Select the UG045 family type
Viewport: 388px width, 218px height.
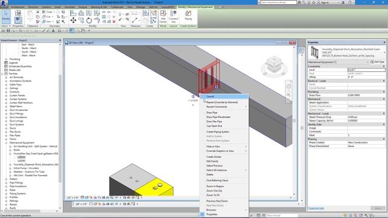pos(22,157)
